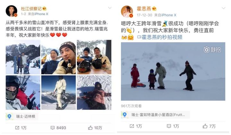Open the selfie photo with beer bottle
This screenshot has height=135, width=231.
pos(58,57)
